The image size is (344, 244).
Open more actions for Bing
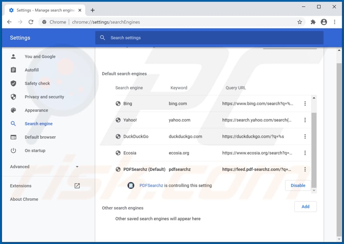[x=305, y=103]
